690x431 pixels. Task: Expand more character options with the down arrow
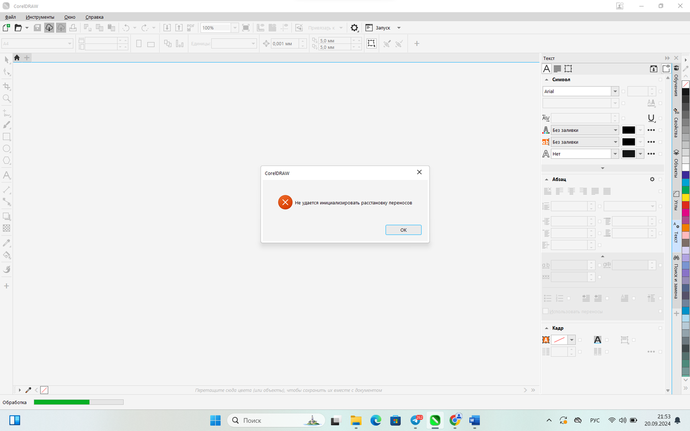point(603,168)
